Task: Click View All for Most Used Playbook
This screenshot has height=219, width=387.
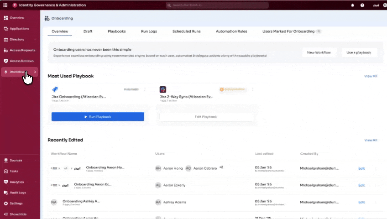Action: point(371,76)
